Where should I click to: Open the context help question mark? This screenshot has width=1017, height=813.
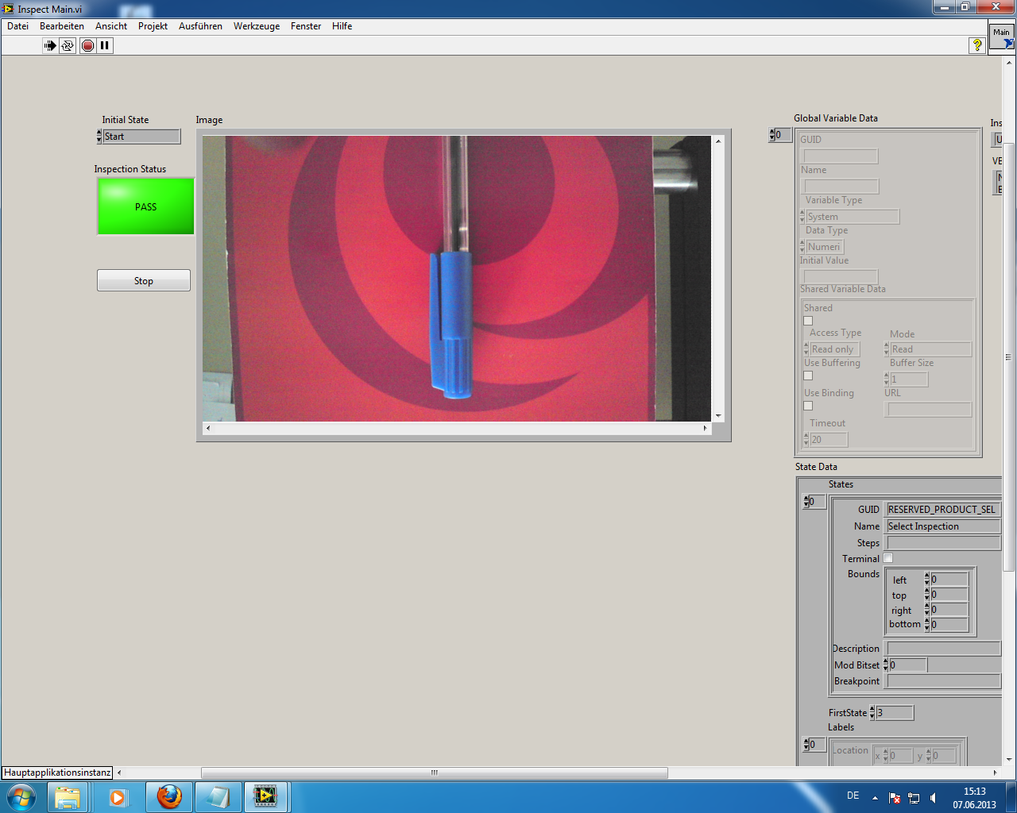click(x=977, y=45)
